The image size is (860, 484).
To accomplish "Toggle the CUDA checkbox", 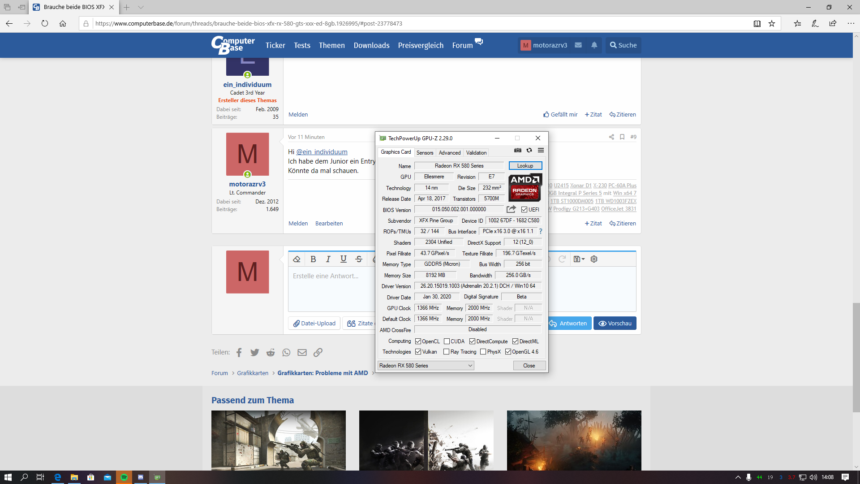I will pos(447,341).
